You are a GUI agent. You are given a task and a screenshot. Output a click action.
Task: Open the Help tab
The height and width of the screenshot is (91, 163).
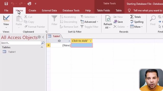click(88, 10)
